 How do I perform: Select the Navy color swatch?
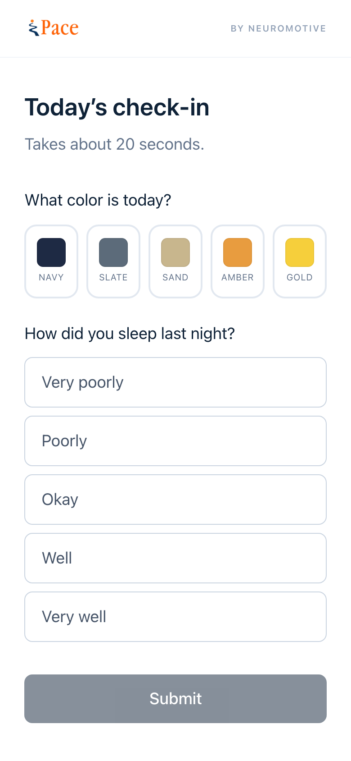click(x=51, y=261)
